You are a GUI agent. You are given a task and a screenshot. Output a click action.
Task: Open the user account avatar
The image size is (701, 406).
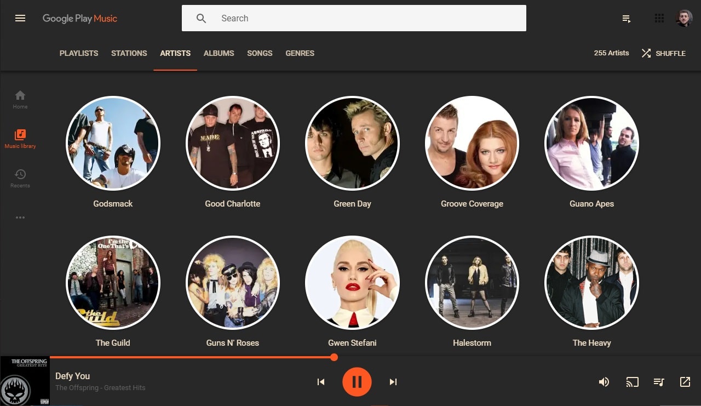(684, 18)
